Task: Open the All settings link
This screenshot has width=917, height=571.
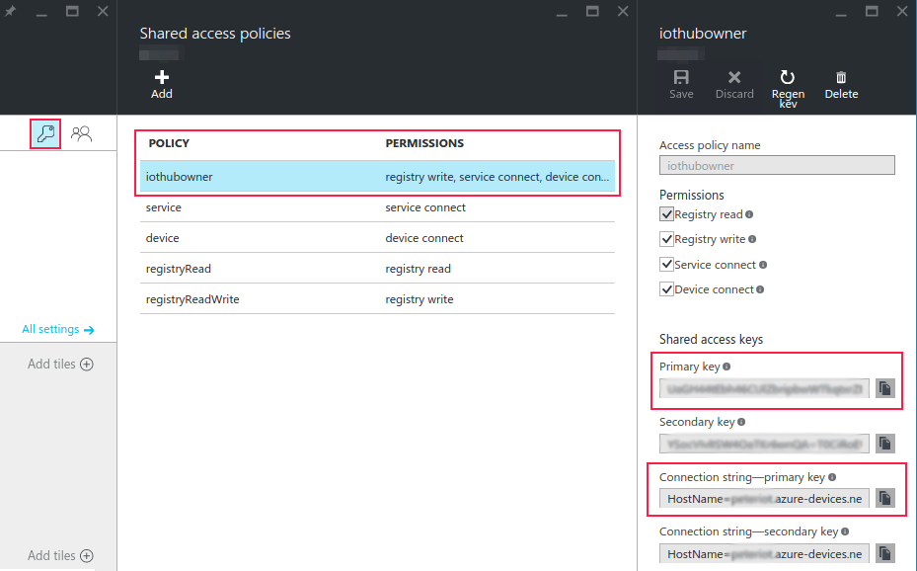Action: [x=58, y=329]
